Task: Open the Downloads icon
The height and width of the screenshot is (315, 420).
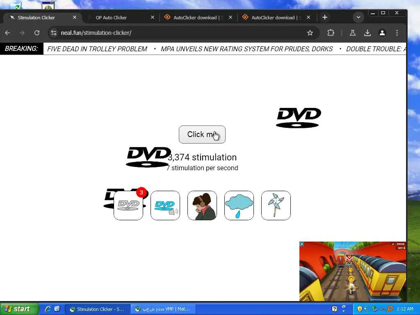Action: [367, 33]
